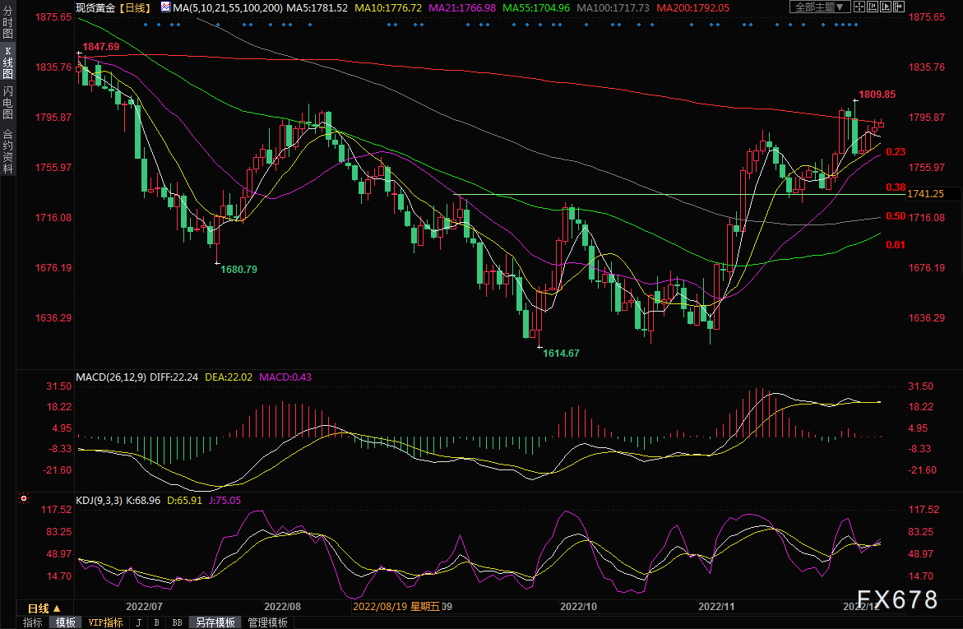
Task: Click the shift-right chart icon
Action: click(899, 7)
